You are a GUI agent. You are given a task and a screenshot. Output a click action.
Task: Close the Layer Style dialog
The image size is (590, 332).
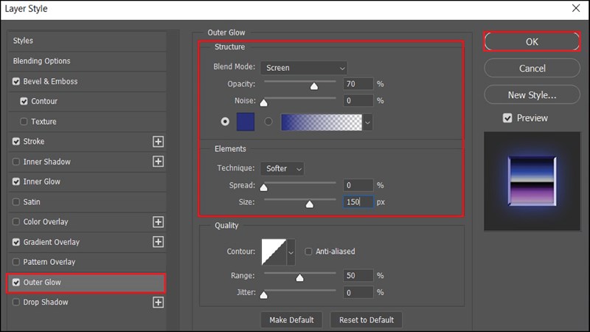point(576,8)
